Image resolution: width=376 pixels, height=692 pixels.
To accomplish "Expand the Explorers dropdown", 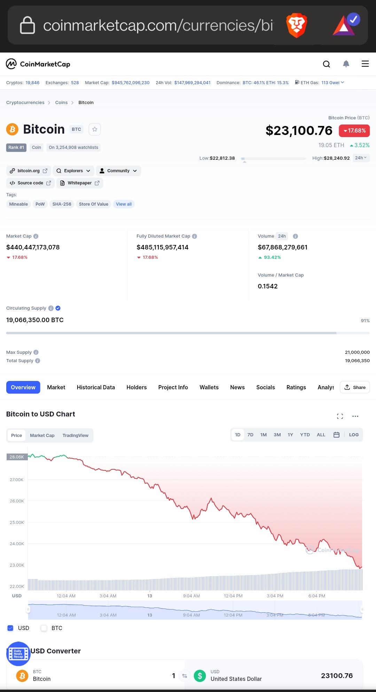I will click(x=73, y=171).
